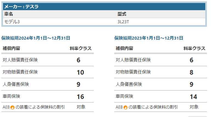This screenshot has width=211, height=117.
Task: Select 対物賠償責任保険 row label in 2024 table
Action: coord(20,72)
